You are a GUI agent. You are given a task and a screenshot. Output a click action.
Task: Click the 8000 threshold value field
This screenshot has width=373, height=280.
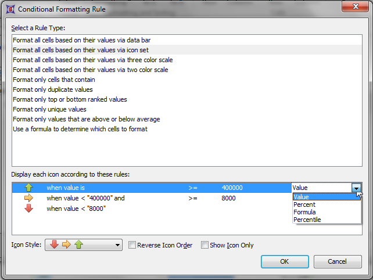[x=228, y=198]
